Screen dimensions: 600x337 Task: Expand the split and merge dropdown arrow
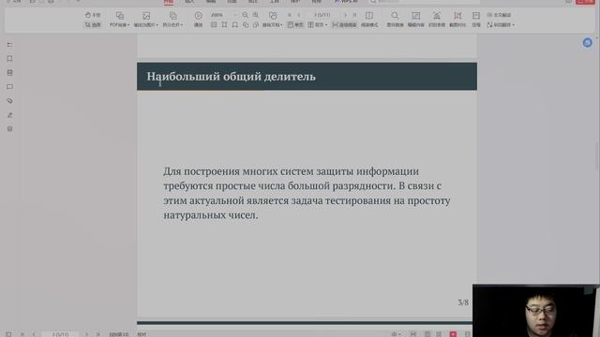(182, 25)
